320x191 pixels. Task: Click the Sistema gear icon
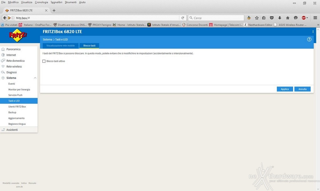tap(3, 78)
